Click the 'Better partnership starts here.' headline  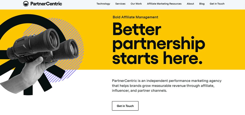(x=158, y=44)
